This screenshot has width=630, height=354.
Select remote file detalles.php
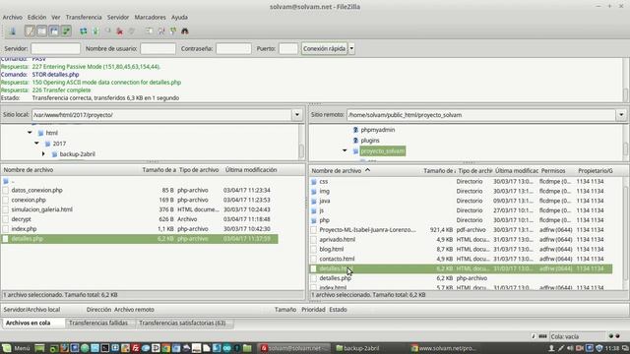[335, 278]
